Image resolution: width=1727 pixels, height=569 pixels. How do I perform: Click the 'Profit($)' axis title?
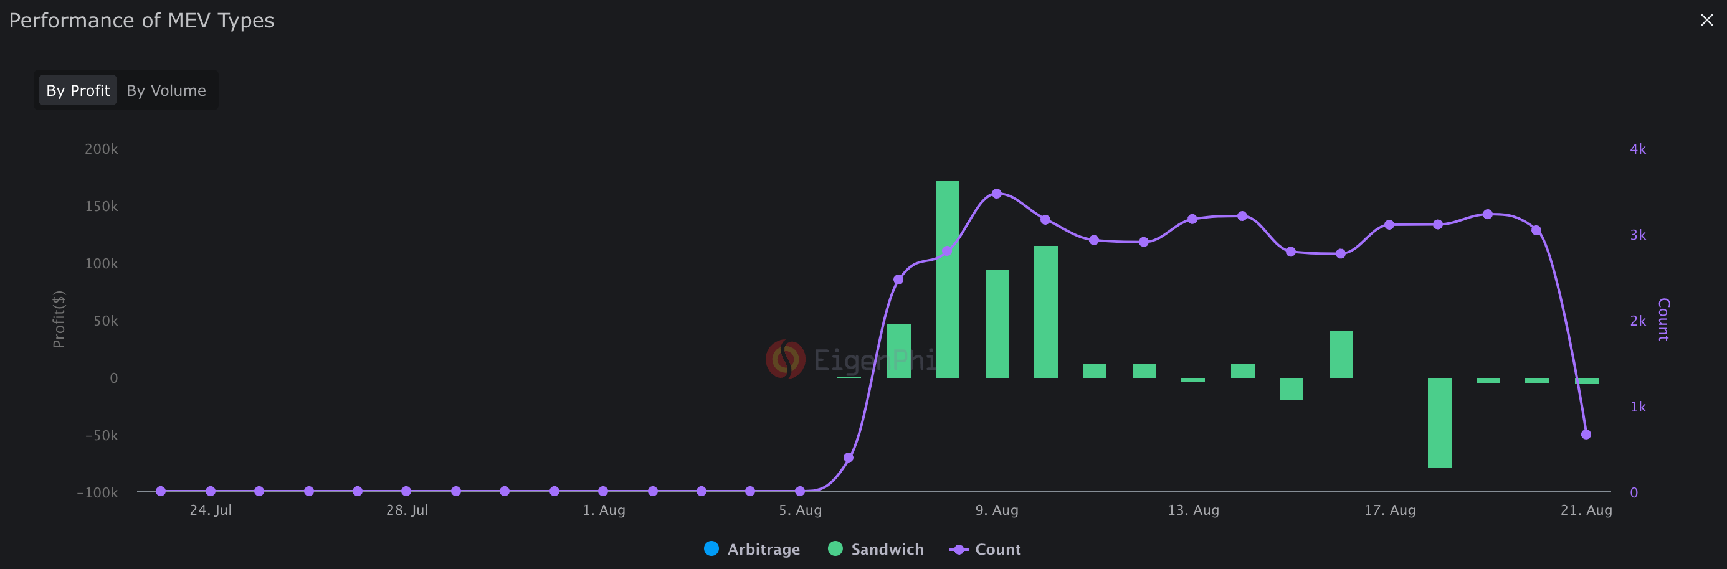[x=59, y=320]
